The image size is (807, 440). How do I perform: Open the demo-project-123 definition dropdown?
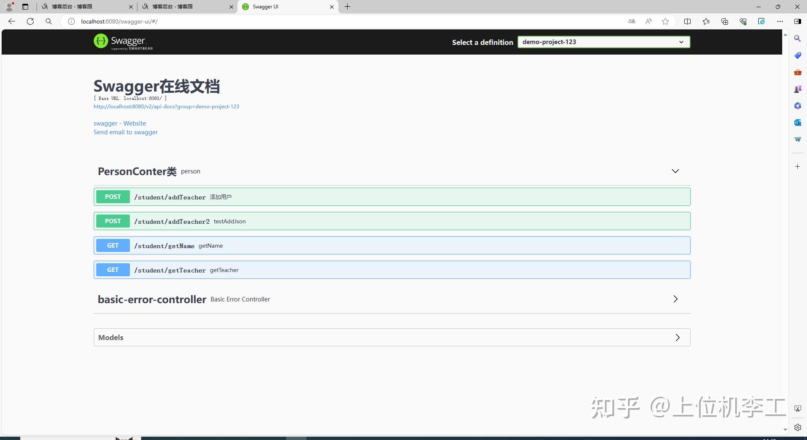pyautogui.click(x=604, y=42)
